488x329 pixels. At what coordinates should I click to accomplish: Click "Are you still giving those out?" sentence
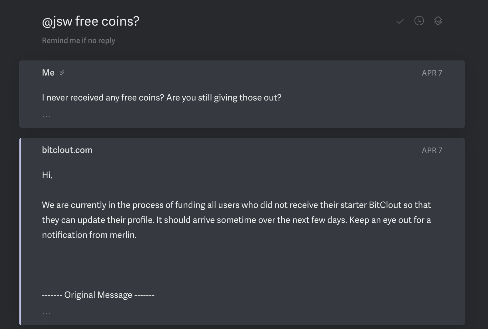coord(224,98)
